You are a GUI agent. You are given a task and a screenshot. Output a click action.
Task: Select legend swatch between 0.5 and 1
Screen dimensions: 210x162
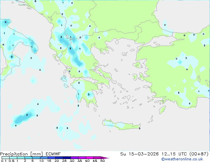coord(13,158)
